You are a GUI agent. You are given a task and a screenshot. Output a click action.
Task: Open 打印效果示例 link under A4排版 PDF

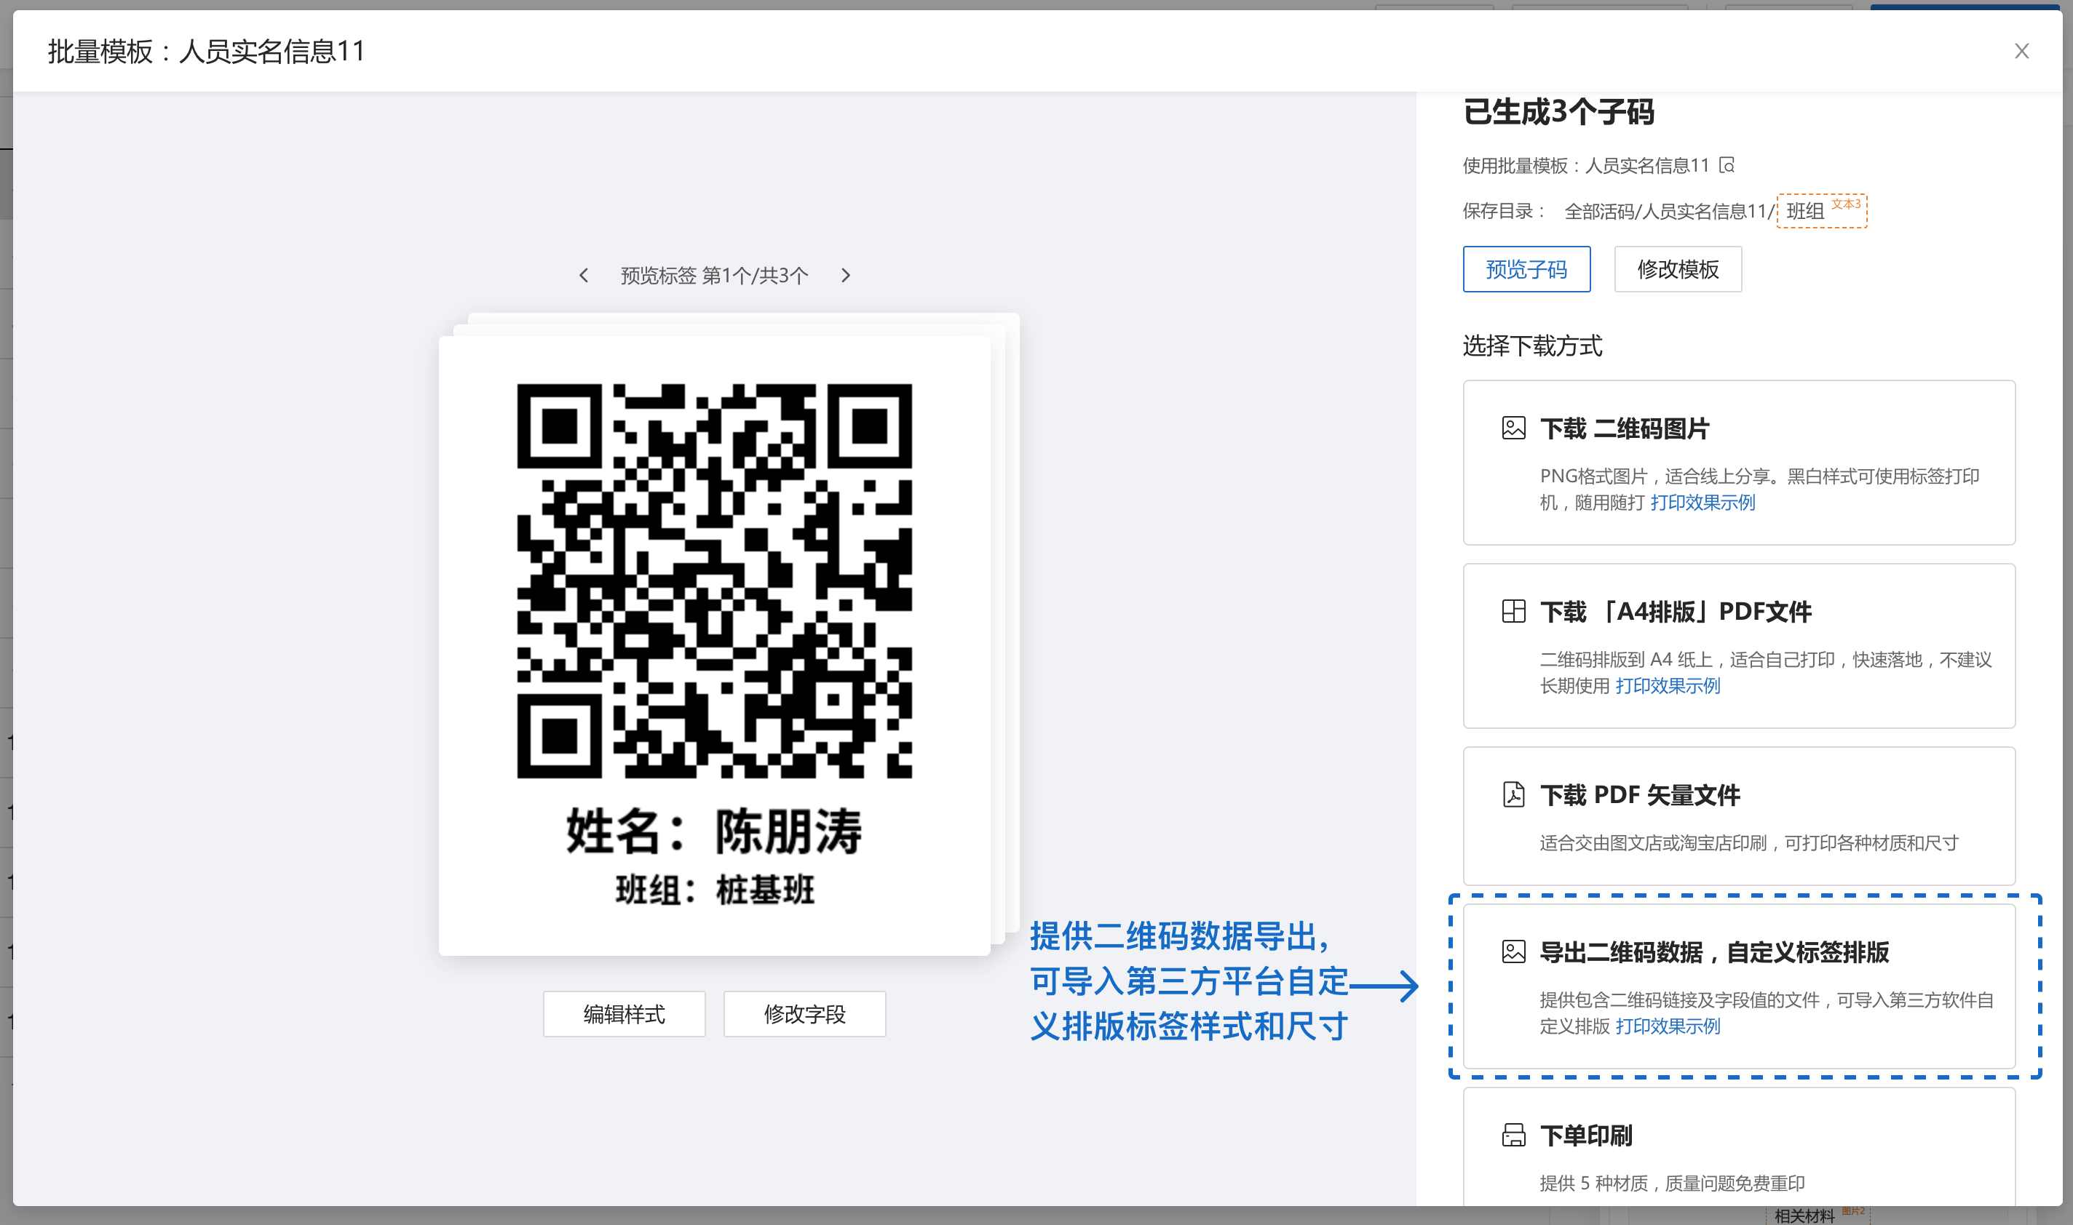[x=1668, y=686]
